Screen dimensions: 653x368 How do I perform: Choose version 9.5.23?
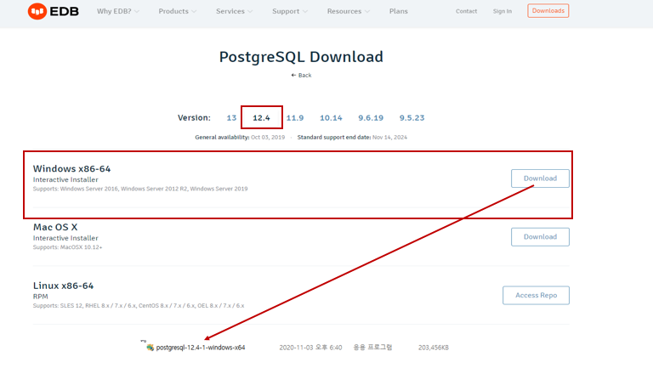[412, 118]
